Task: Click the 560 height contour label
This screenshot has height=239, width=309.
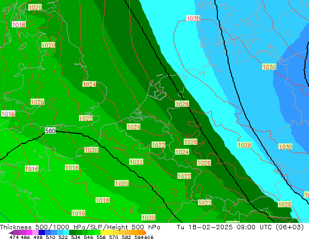Action: click(50, 131)
